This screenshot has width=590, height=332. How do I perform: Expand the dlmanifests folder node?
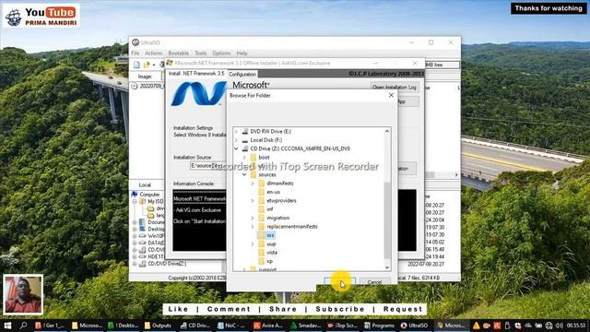(253, 184)
